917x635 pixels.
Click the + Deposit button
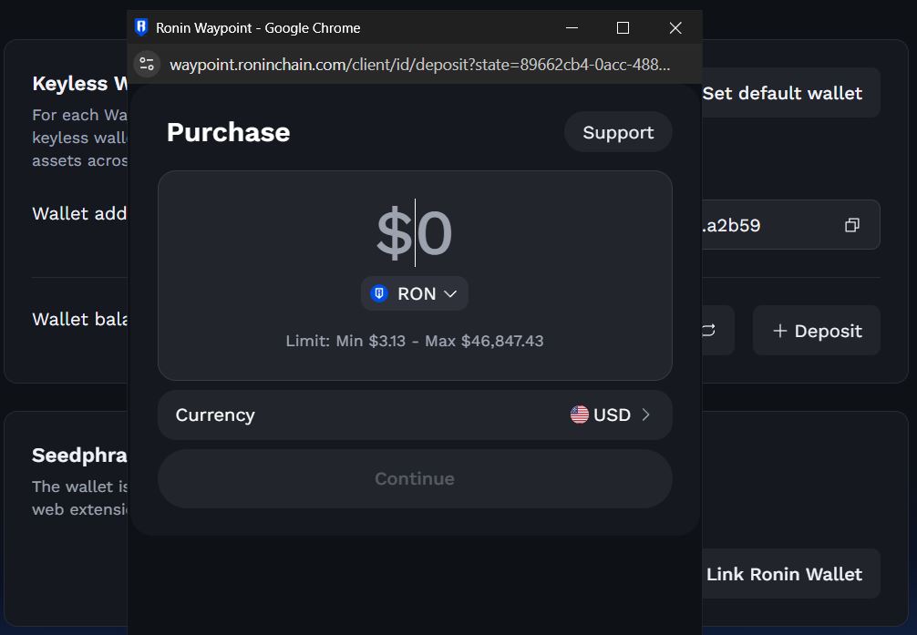pyautogui.click(x=817, y=331)
